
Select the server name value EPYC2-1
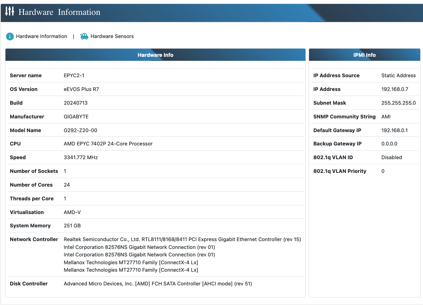click(74, 76)
